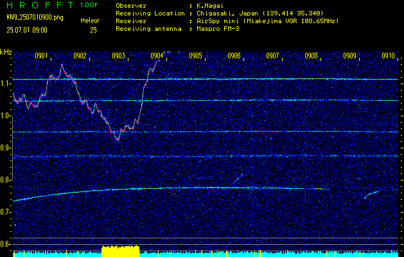
Task: Select the 0.8 frequency axis label
Action: [x=4, y=180]
